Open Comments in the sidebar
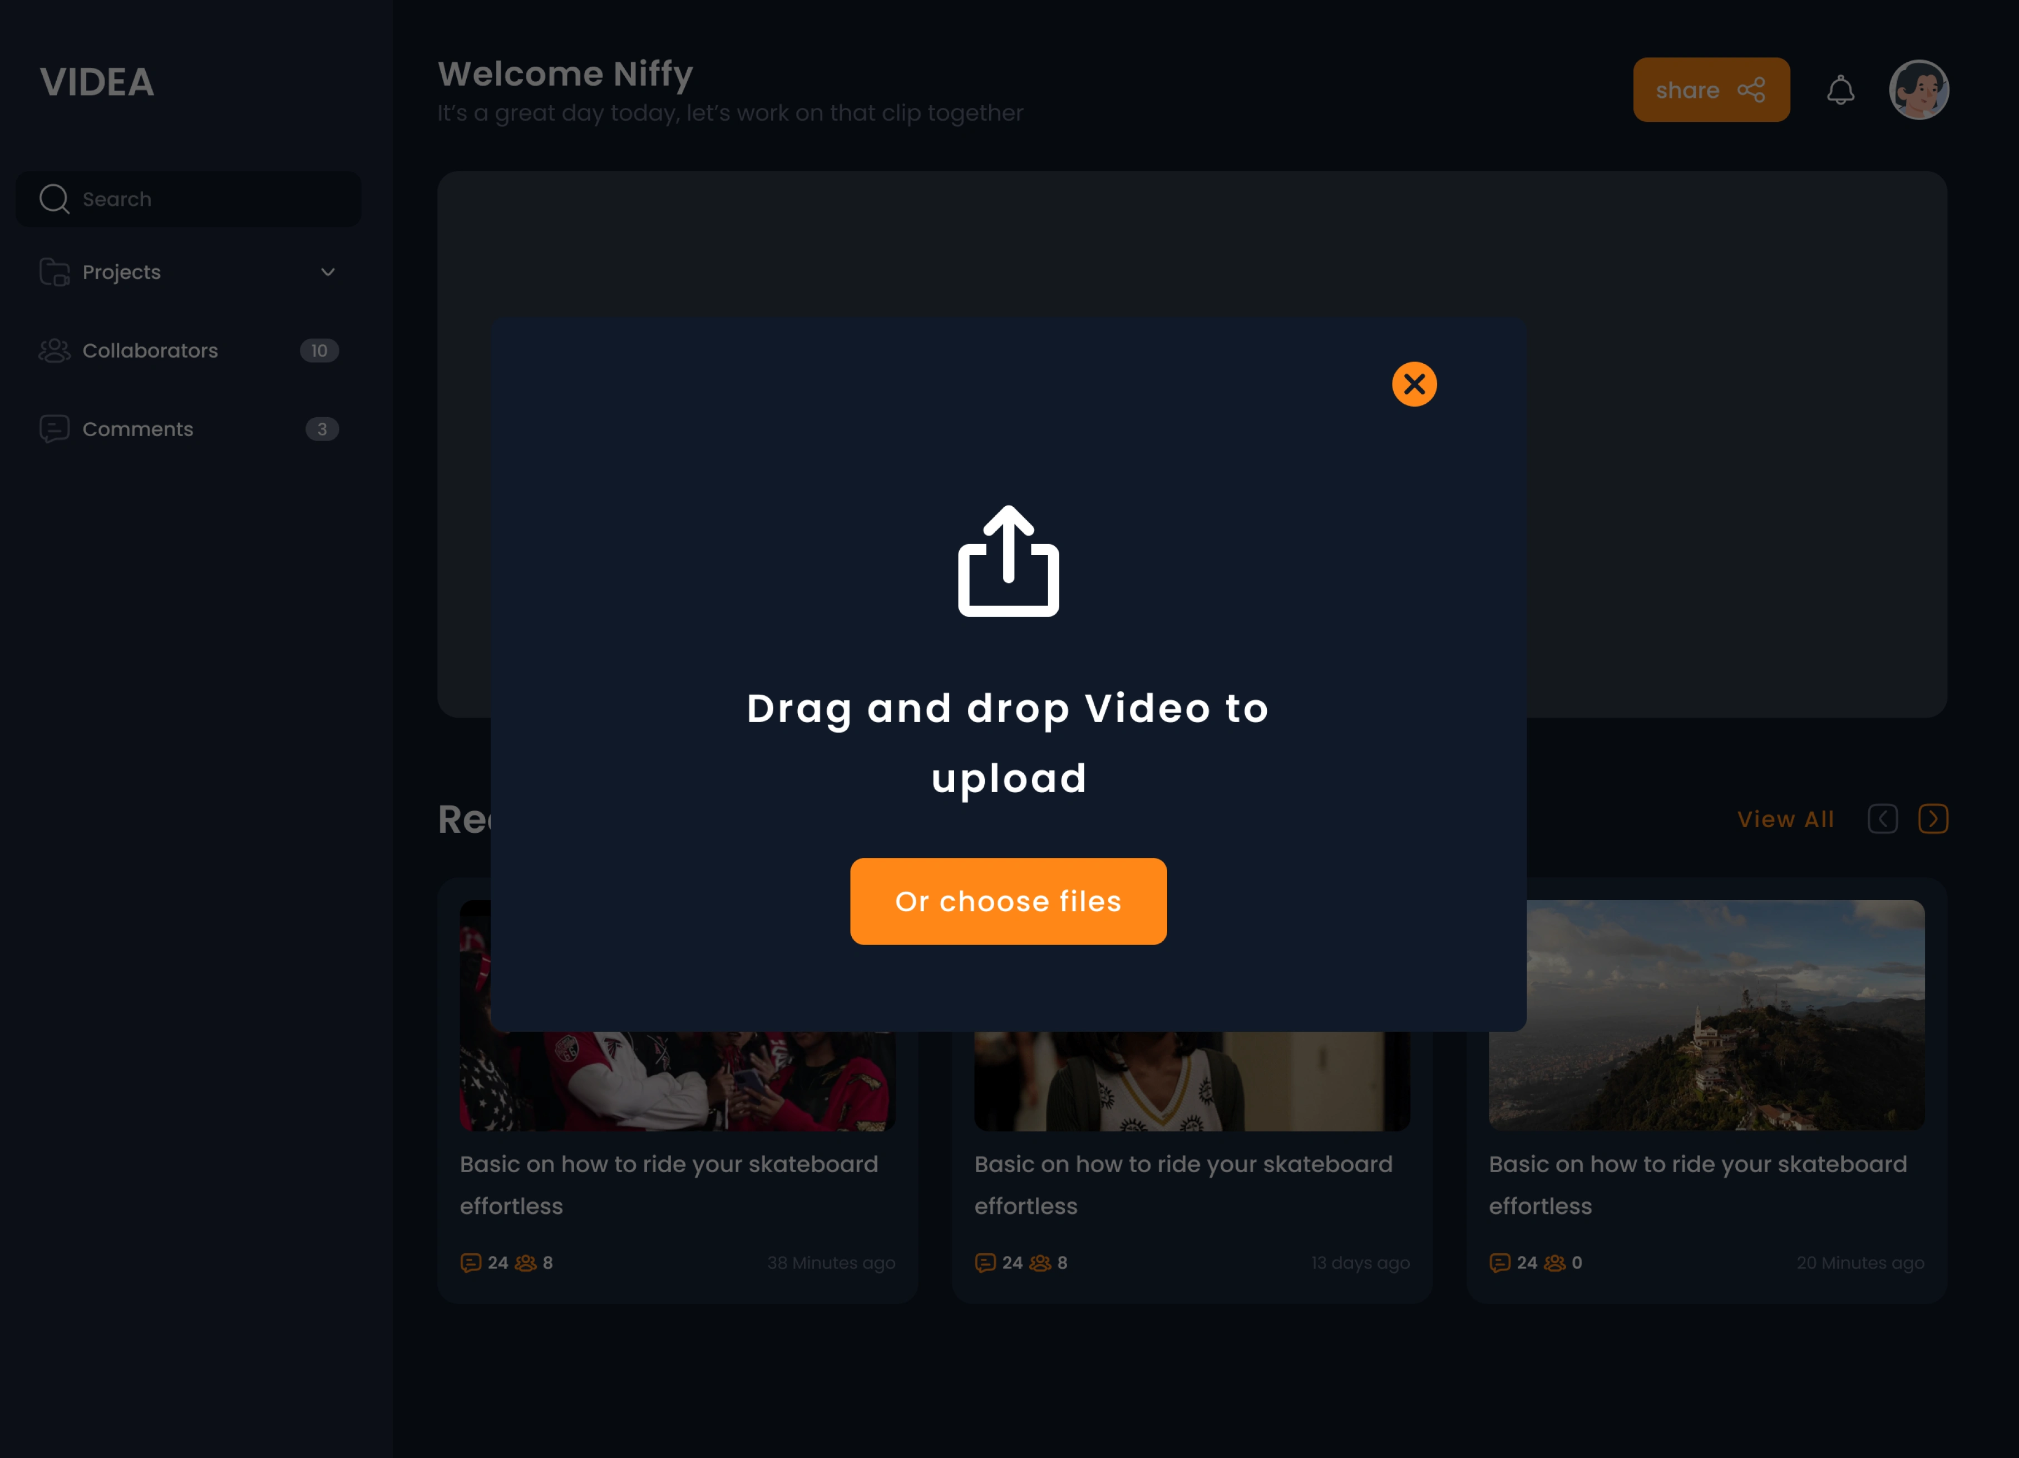2019x1458 pixels. point(137,429)
